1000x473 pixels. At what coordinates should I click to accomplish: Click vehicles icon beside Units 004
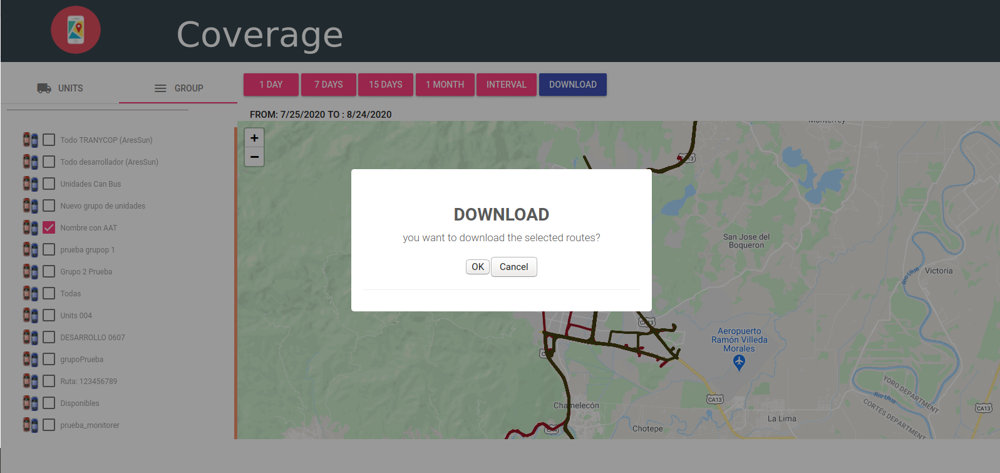[31, 315]
